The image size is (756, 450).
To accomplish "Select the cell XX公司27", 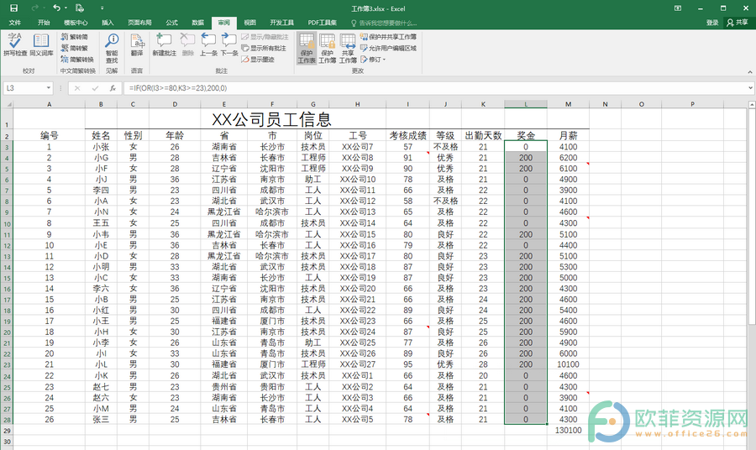I will coord(357,364).
